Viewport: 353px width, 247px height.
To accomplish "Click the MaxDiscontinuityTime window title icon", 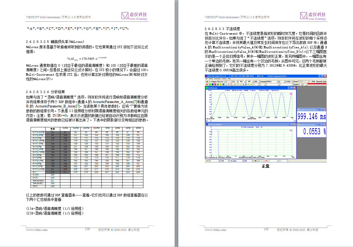I will [x=298, y=110].
